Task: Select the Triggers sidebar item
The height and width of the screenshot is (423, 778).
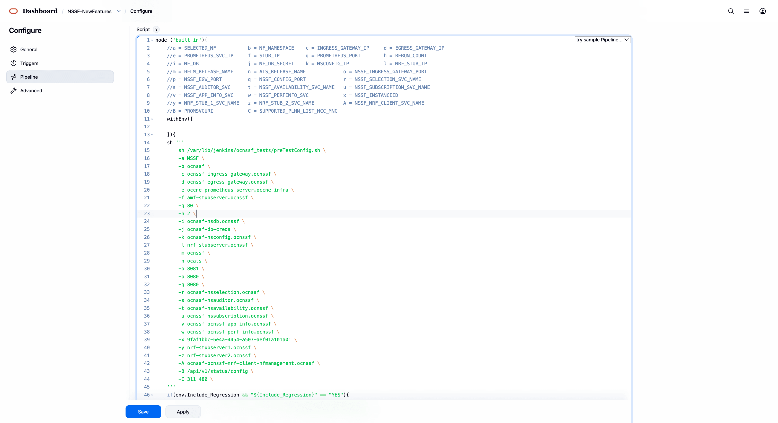Action: click(60, 63)
